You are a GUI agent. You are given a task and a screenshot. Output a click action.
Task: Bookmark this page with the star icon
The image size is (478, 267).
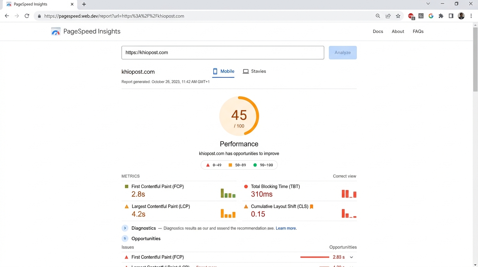[x=398, y=16]
